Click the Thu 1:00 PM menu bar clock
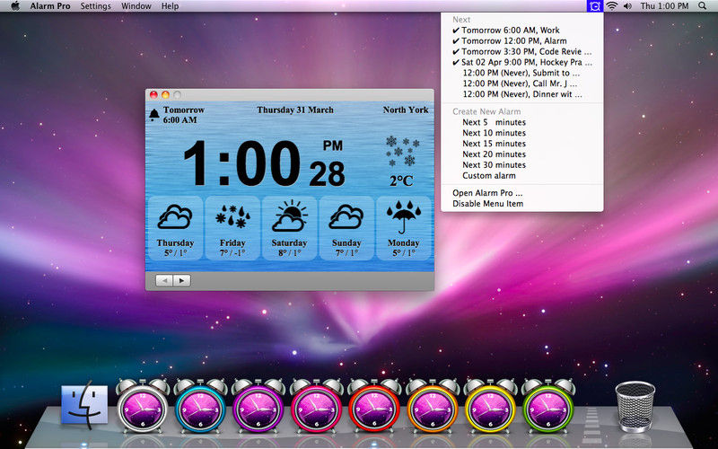The width and height of the screenshot is (718, 449). (664, 6)
